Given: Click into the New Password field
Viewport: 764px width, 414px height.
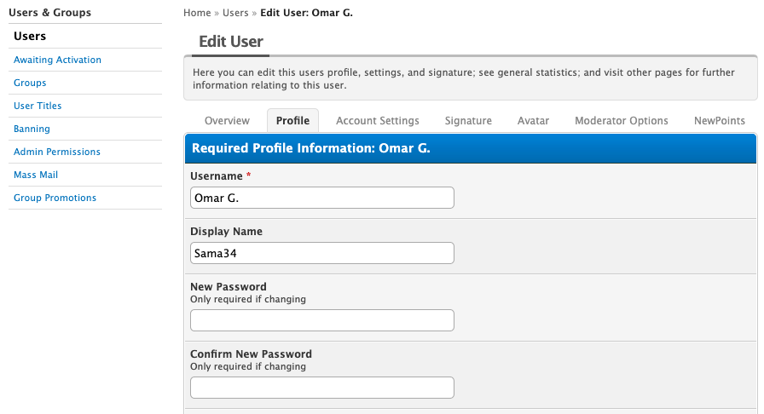Looking at the screenshot, I should click(x=321, y=320).
